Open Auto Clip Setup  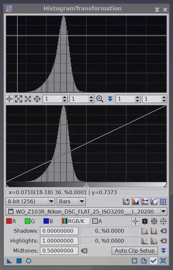point(135,250)
